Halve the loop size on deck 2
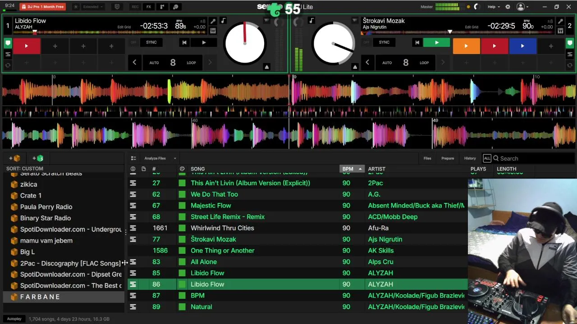 point(367,63)
